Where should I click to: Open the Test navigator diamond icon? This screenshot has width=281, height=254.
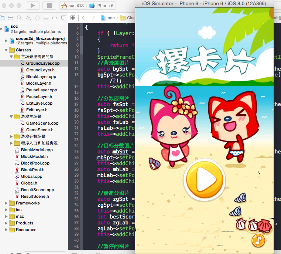click(x=37, y=18)
